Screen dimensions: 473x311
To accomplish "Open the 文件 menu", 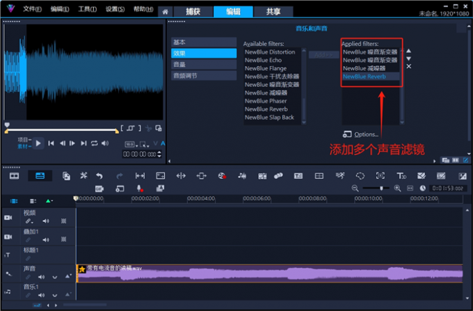I will 32,9.
